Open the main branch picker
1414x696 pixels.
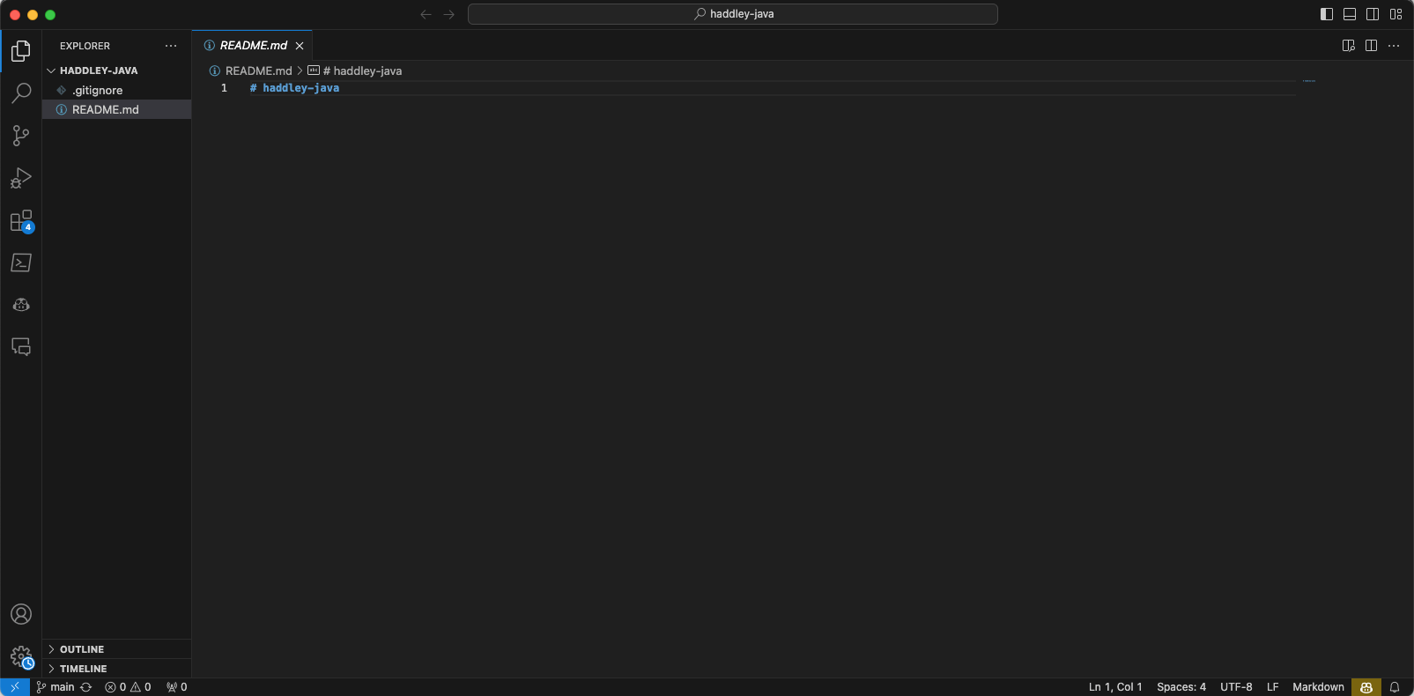coord(56,687)
